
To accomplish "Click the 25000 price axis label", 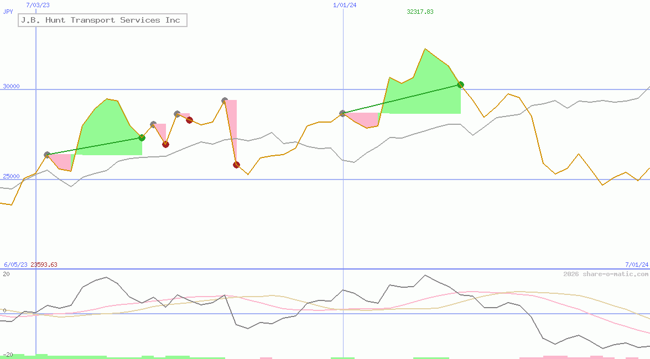I will pyautogui.click(x=11, y=176).
